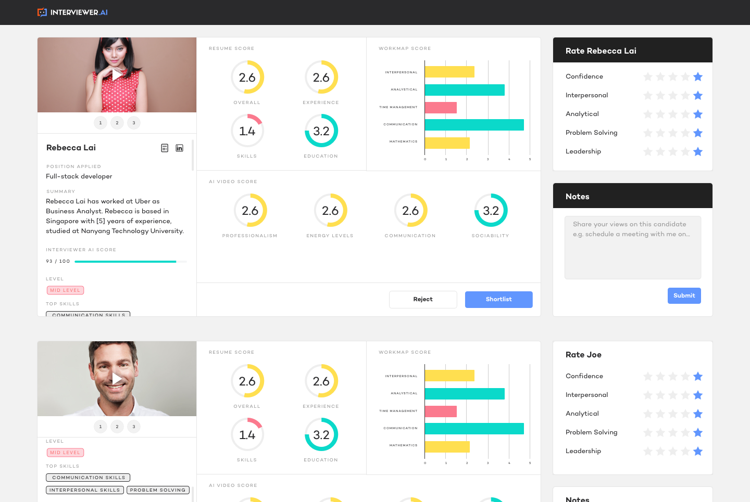750x502 pixels.
Task: Select video 2 under Rebecca's video
Action: pos(117,123)
